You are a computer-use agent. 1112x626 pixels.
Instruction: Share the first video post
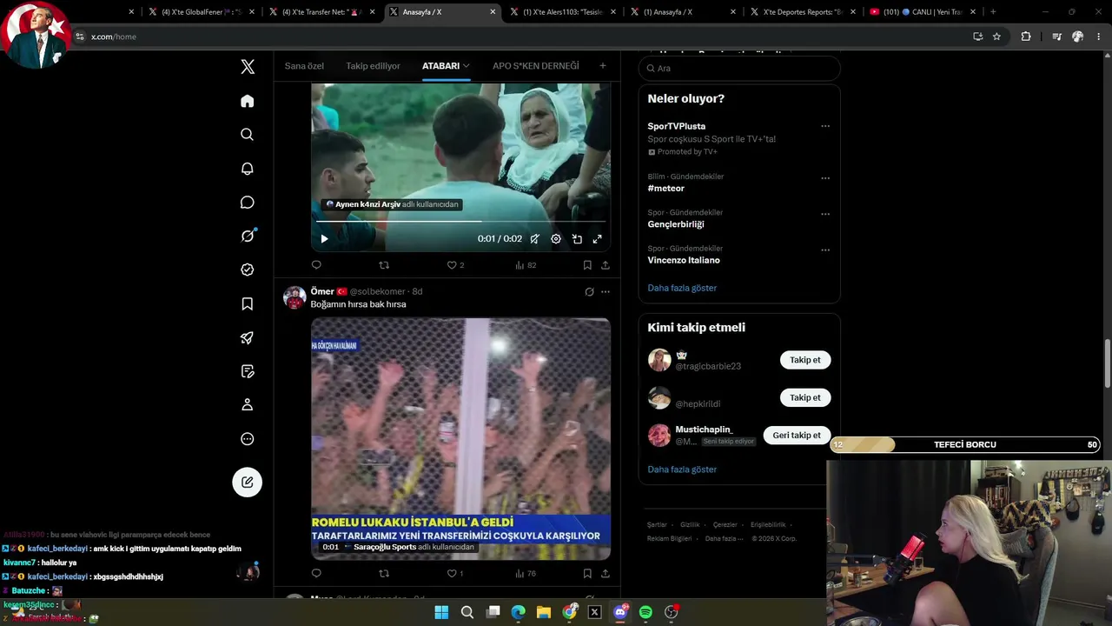click(606, 265)
